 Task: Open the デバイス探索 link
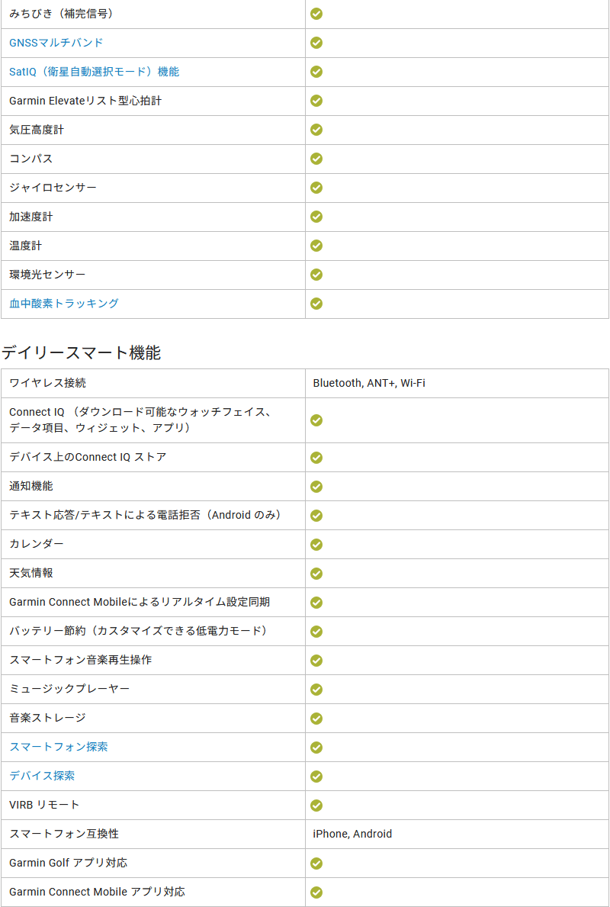tap(42, 776)
